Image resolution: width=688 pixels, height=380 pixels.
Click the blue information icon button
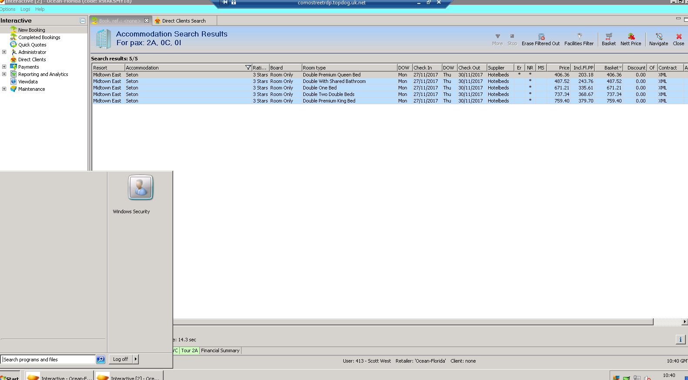tap(680, 340)
